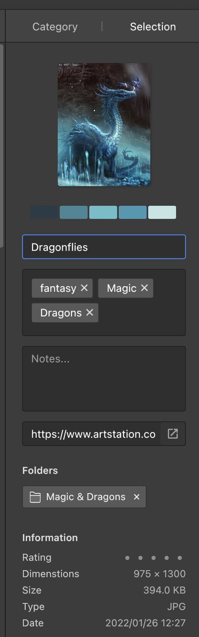Viewport: 199px width, 637px height.
Task: Switch to the Selection tab
Action: (x=153, y=27)
